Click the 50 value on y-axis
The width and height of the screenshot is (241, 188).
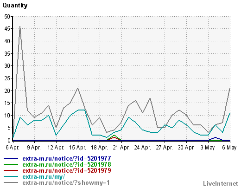point(7,17)
